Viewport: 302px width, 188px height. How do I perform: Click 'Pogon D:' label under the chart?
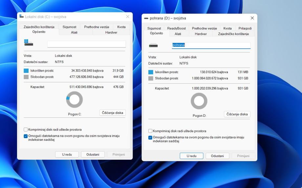(x=199, y=115)
